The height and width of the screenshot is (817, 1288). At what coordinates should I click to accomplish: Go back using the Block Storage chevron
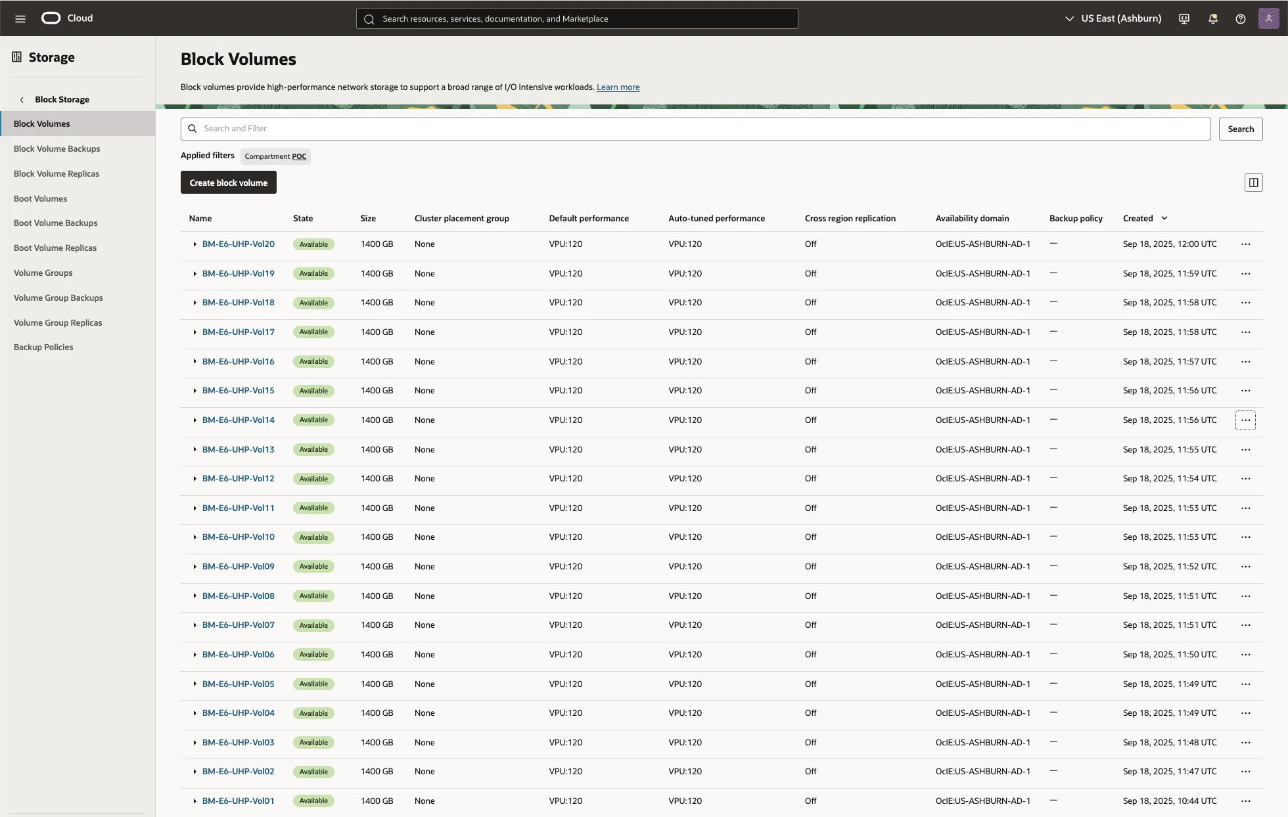[x=22, y=100]
